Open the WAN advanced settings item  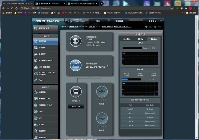tap(45, 105)
